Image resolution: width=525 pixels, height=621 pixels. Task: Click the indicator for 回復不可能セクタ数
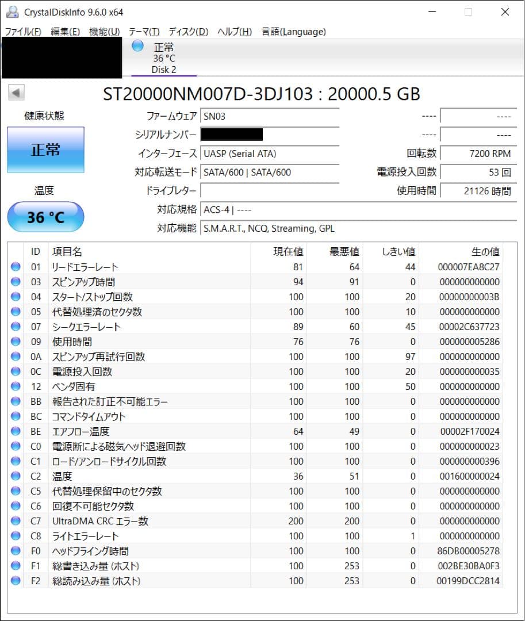point(14,506)
